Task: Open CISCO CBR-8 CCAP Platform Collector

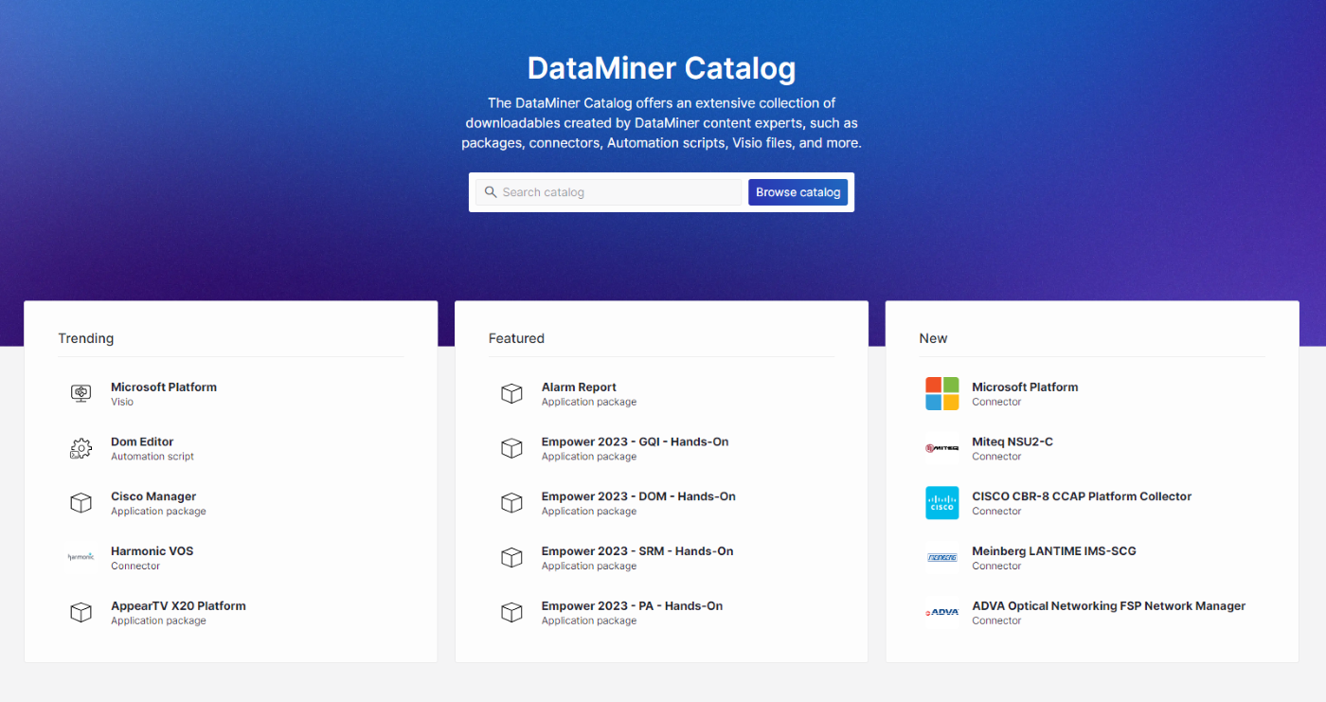Action: pos(1082,496)
